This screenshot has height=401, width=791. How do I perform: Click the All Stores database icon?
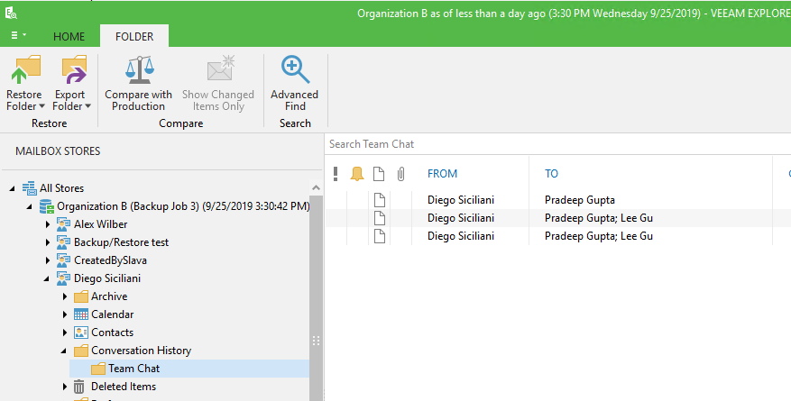pos(30,188)
